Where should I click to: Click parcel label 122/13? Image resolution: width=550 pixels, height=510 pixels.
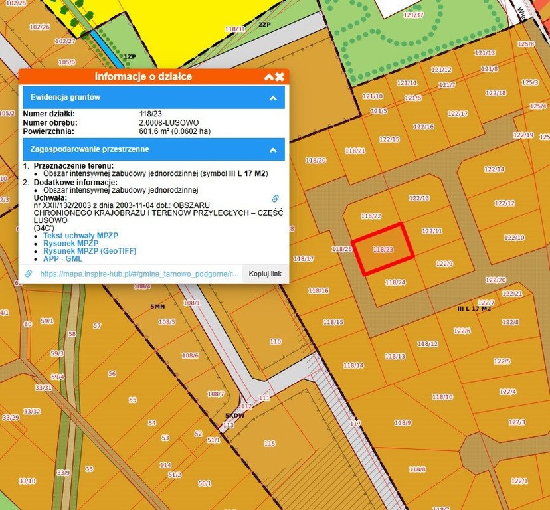(419, 198)
